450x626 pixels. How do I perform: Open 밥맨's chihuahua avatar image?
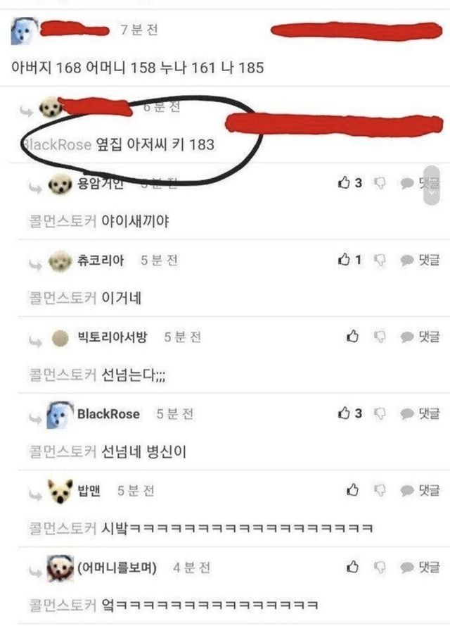[x=60, y=492]
